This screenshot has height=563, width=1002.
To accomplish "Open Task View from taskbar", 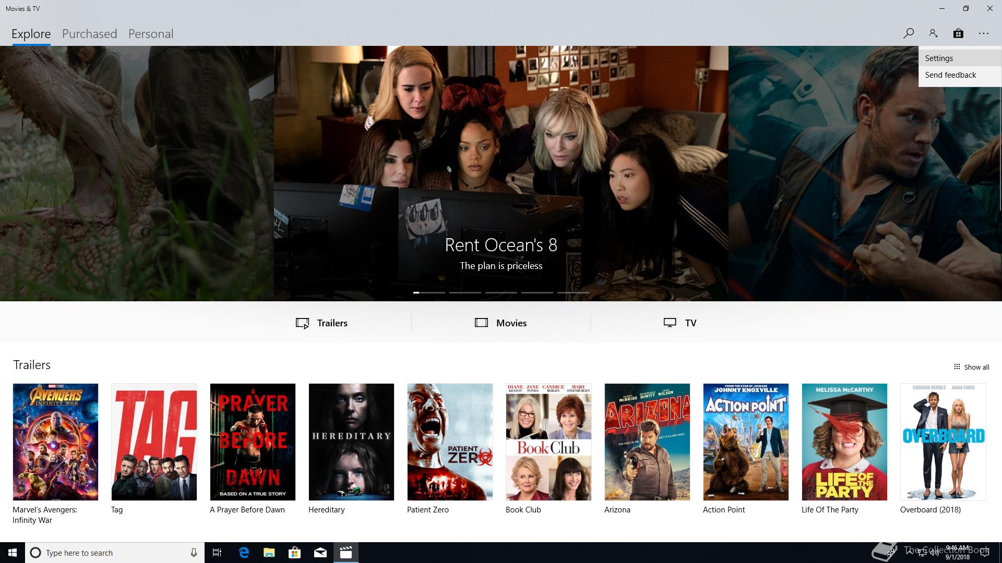I will tap(217, 553).
